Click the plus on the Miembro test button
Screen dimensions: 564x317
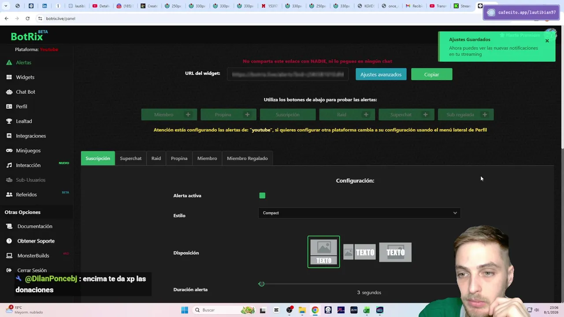point(188,114)
